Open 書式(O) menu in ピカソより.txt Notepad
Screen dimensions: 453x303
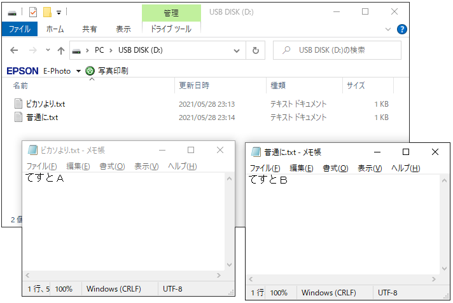(x=112, y=166)
